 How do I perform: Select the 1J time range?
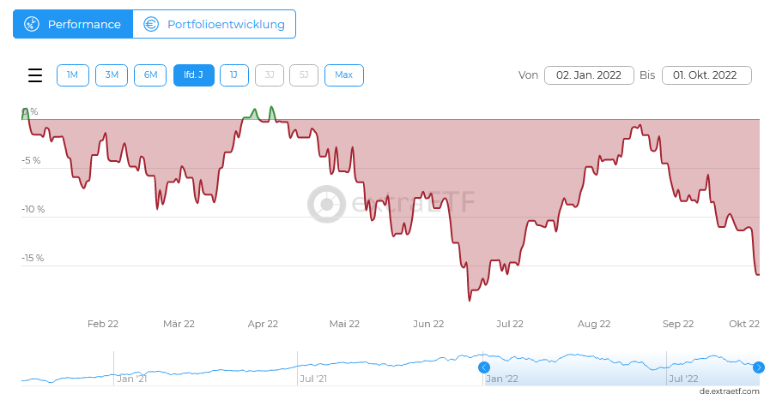click(233, 75)
